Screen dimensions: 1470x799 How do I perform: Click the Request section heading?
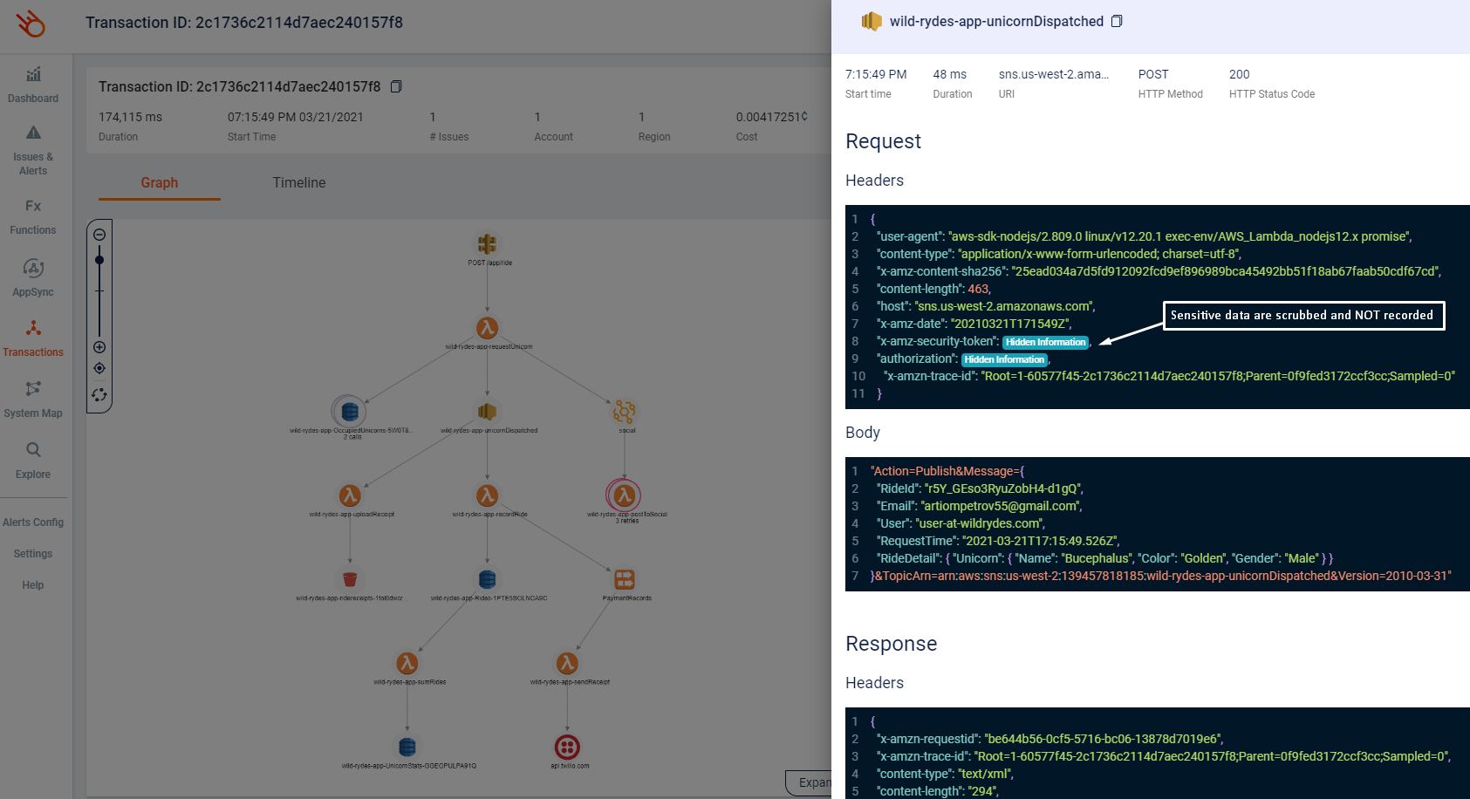coord(883,141)
